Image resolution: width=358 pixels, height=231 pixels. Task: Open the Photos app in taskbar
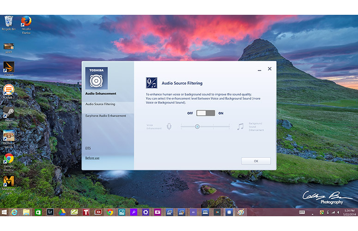pyautogui.click(x=121, y=212)
